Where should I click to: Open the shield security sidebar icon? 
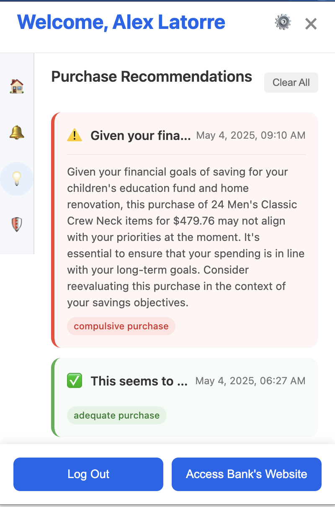coord(17,225)
